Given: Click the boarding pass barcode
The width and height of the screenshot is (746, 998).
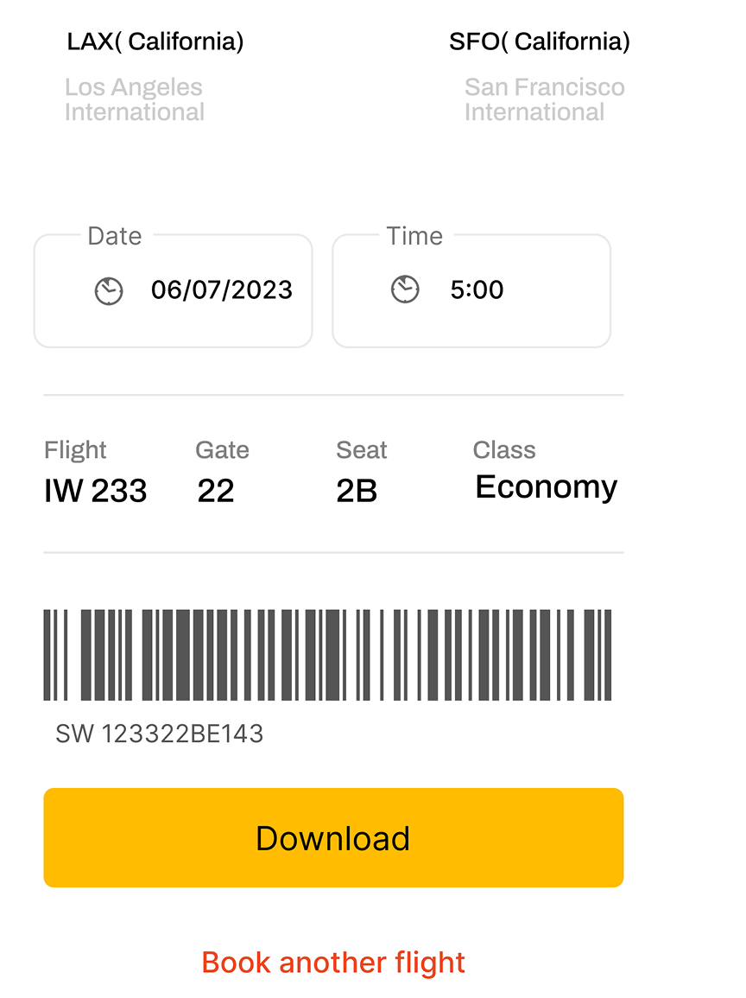Looking at the screenshot, I should click(x=328, y=654).
